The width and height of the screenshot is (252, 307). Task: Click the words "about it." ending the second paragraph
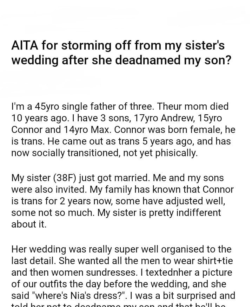29,224
